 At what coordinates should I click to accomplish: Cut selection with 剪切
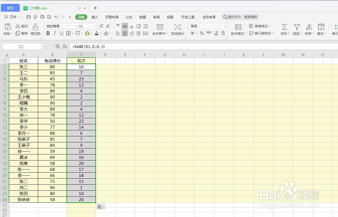[22, 26]
